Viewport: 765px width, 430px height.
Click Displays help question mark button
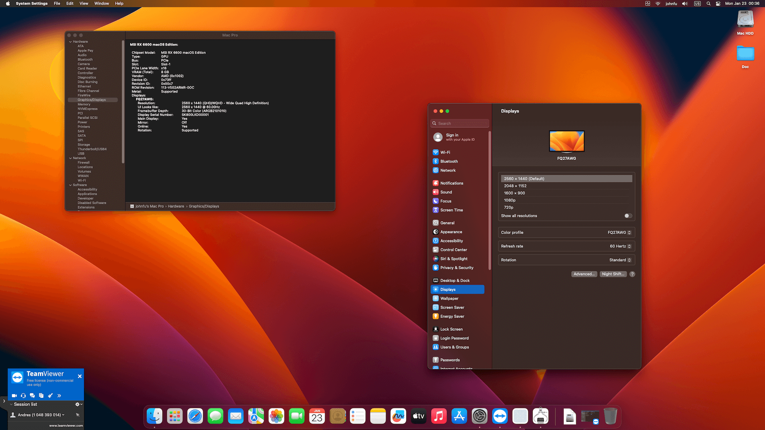coord(632,274)
